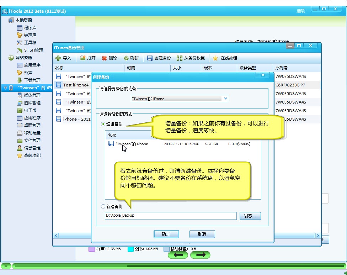The image size is (347, 275).
Task: Click the purple 铃声 legend swatch
Action: click(x=92, y=249)
